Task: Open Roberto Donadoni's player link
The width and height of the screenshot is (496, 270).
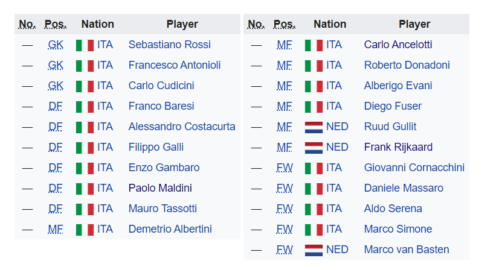Action: pyautogui.click(x=407, y=65)
